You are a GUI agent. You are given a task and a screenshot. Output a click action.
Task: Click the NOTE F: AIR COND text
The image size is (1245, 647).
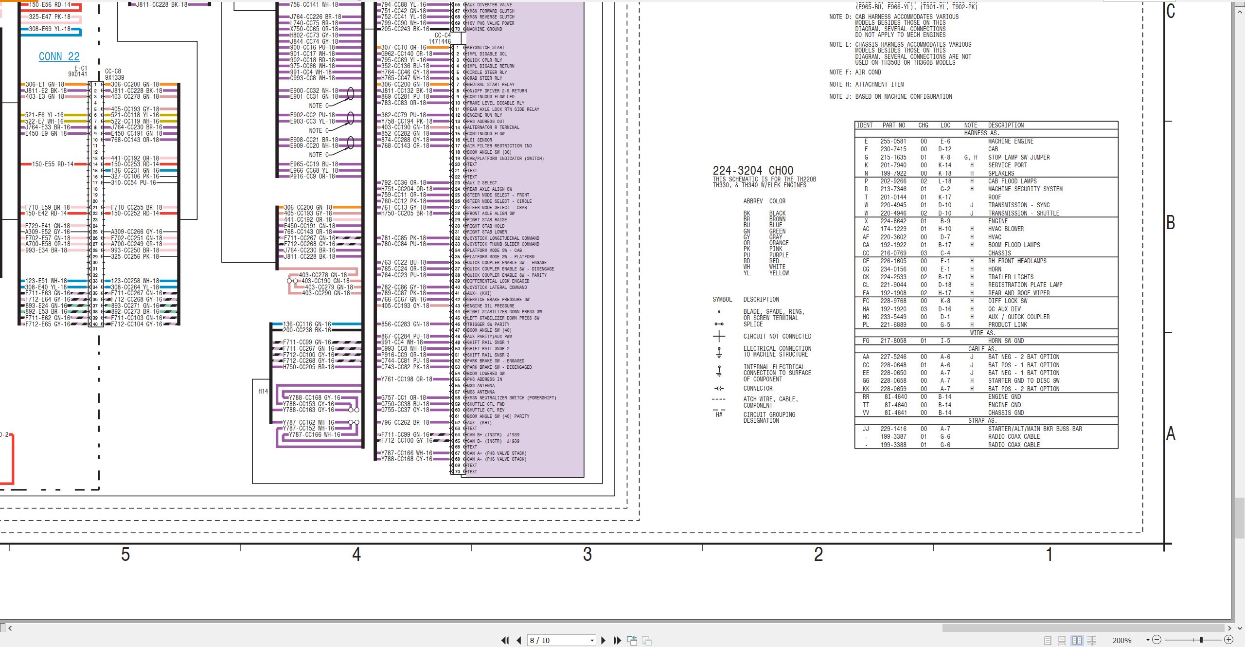tap(855, 72)
